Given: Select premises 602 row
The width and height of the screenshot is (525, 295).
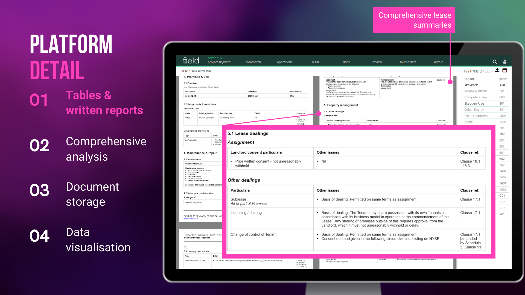Looking at the screenshot, I should [x=502, y=159].
